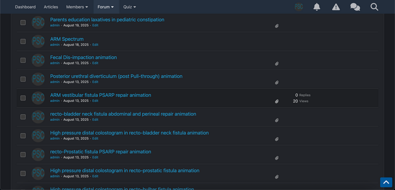Click Edit under Fecal Dis-impaction animation
The image size is (395, 190).
[95, 63]
